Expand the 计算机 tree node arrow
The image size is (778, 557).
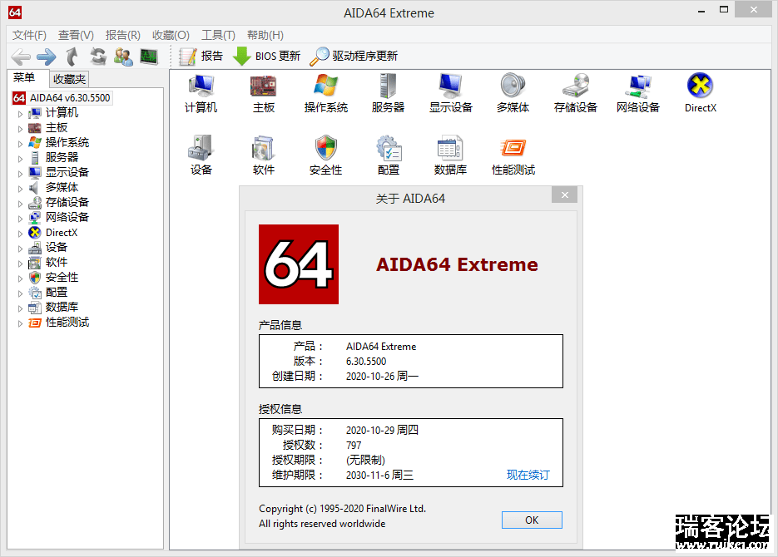click(20, 114)
